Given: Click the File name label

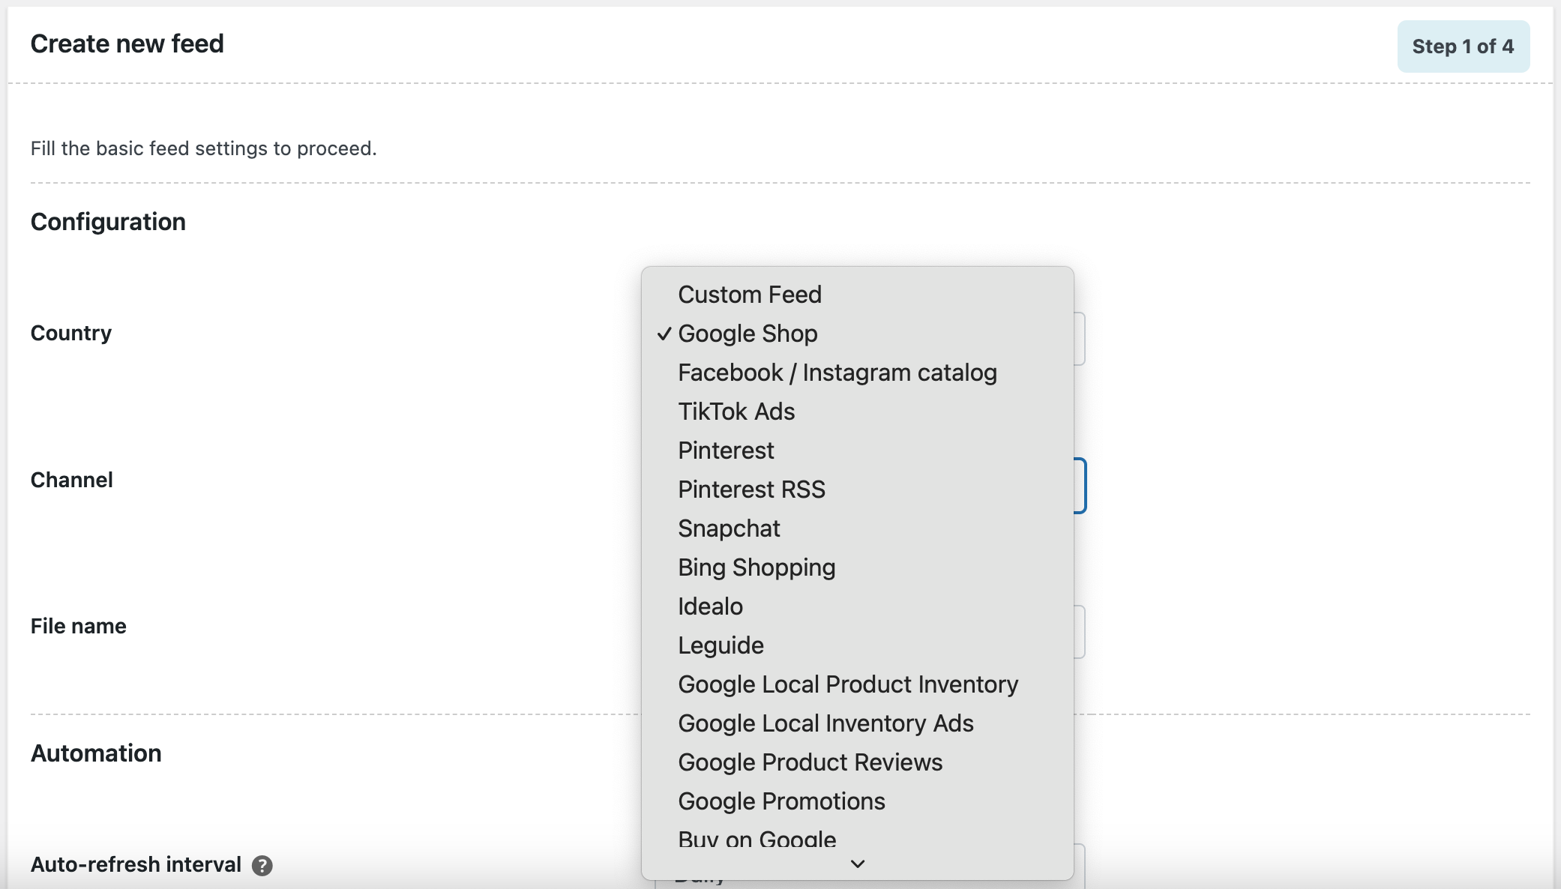Looking at the screenshot, I should tap(79, 626).
